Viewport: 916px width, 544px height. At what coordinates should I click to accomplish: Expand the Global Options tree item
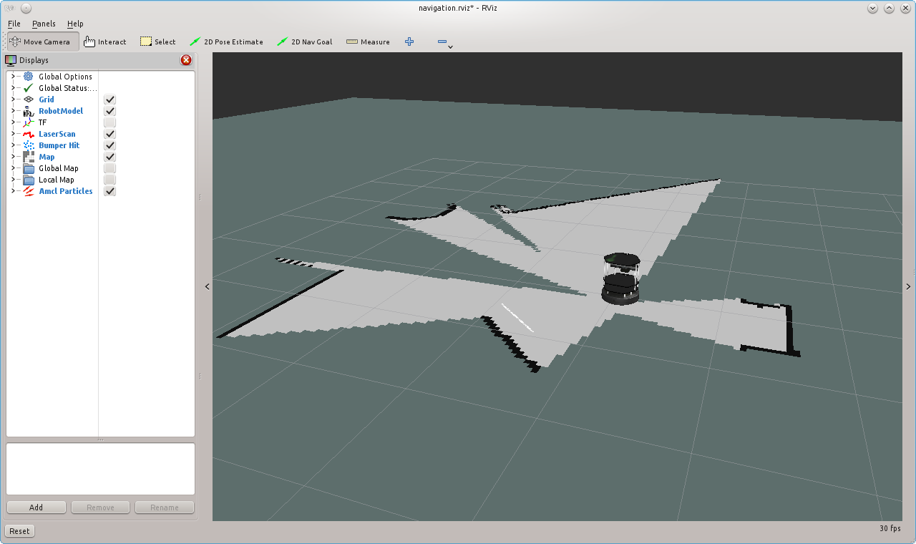[x=13, y=77]
